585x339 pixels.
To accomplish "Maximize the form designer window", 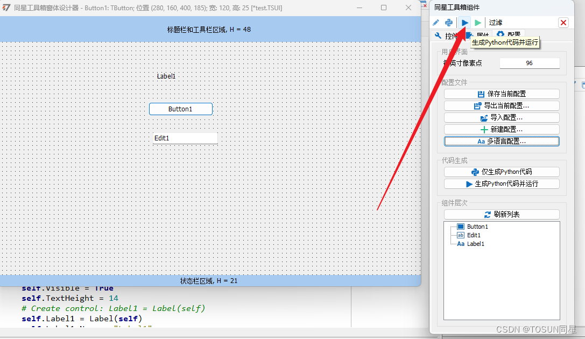I will [x=384, y=8].
